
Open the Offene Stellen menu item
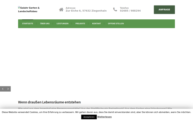pyautogui.click(x=116, y=24)
